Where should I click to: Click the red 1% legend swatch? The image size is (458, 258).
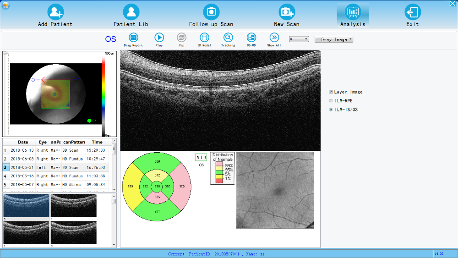click(x=219, y=181)
